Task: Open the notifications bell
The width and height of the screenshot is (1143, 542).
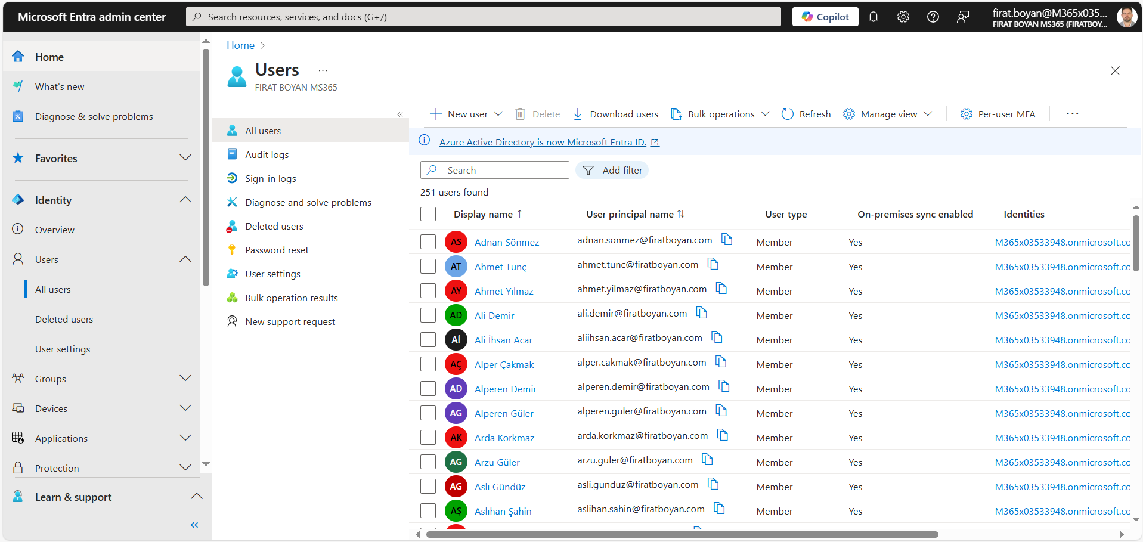Action: click(873, 17)
